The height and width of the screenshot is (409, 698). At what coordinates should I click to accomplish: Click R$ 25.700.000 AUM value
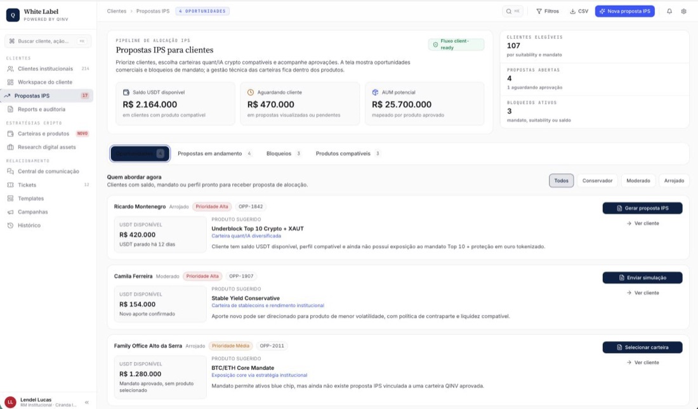pos(402,105)
